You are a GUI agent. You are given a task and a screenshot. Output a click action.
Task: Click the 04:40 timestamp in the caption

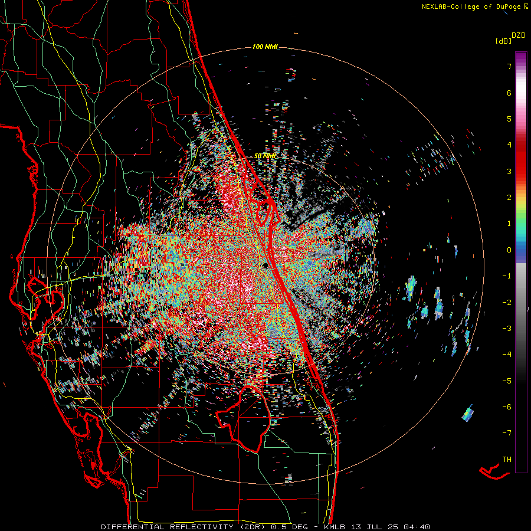pyautogui.click(x=418, y=527)
